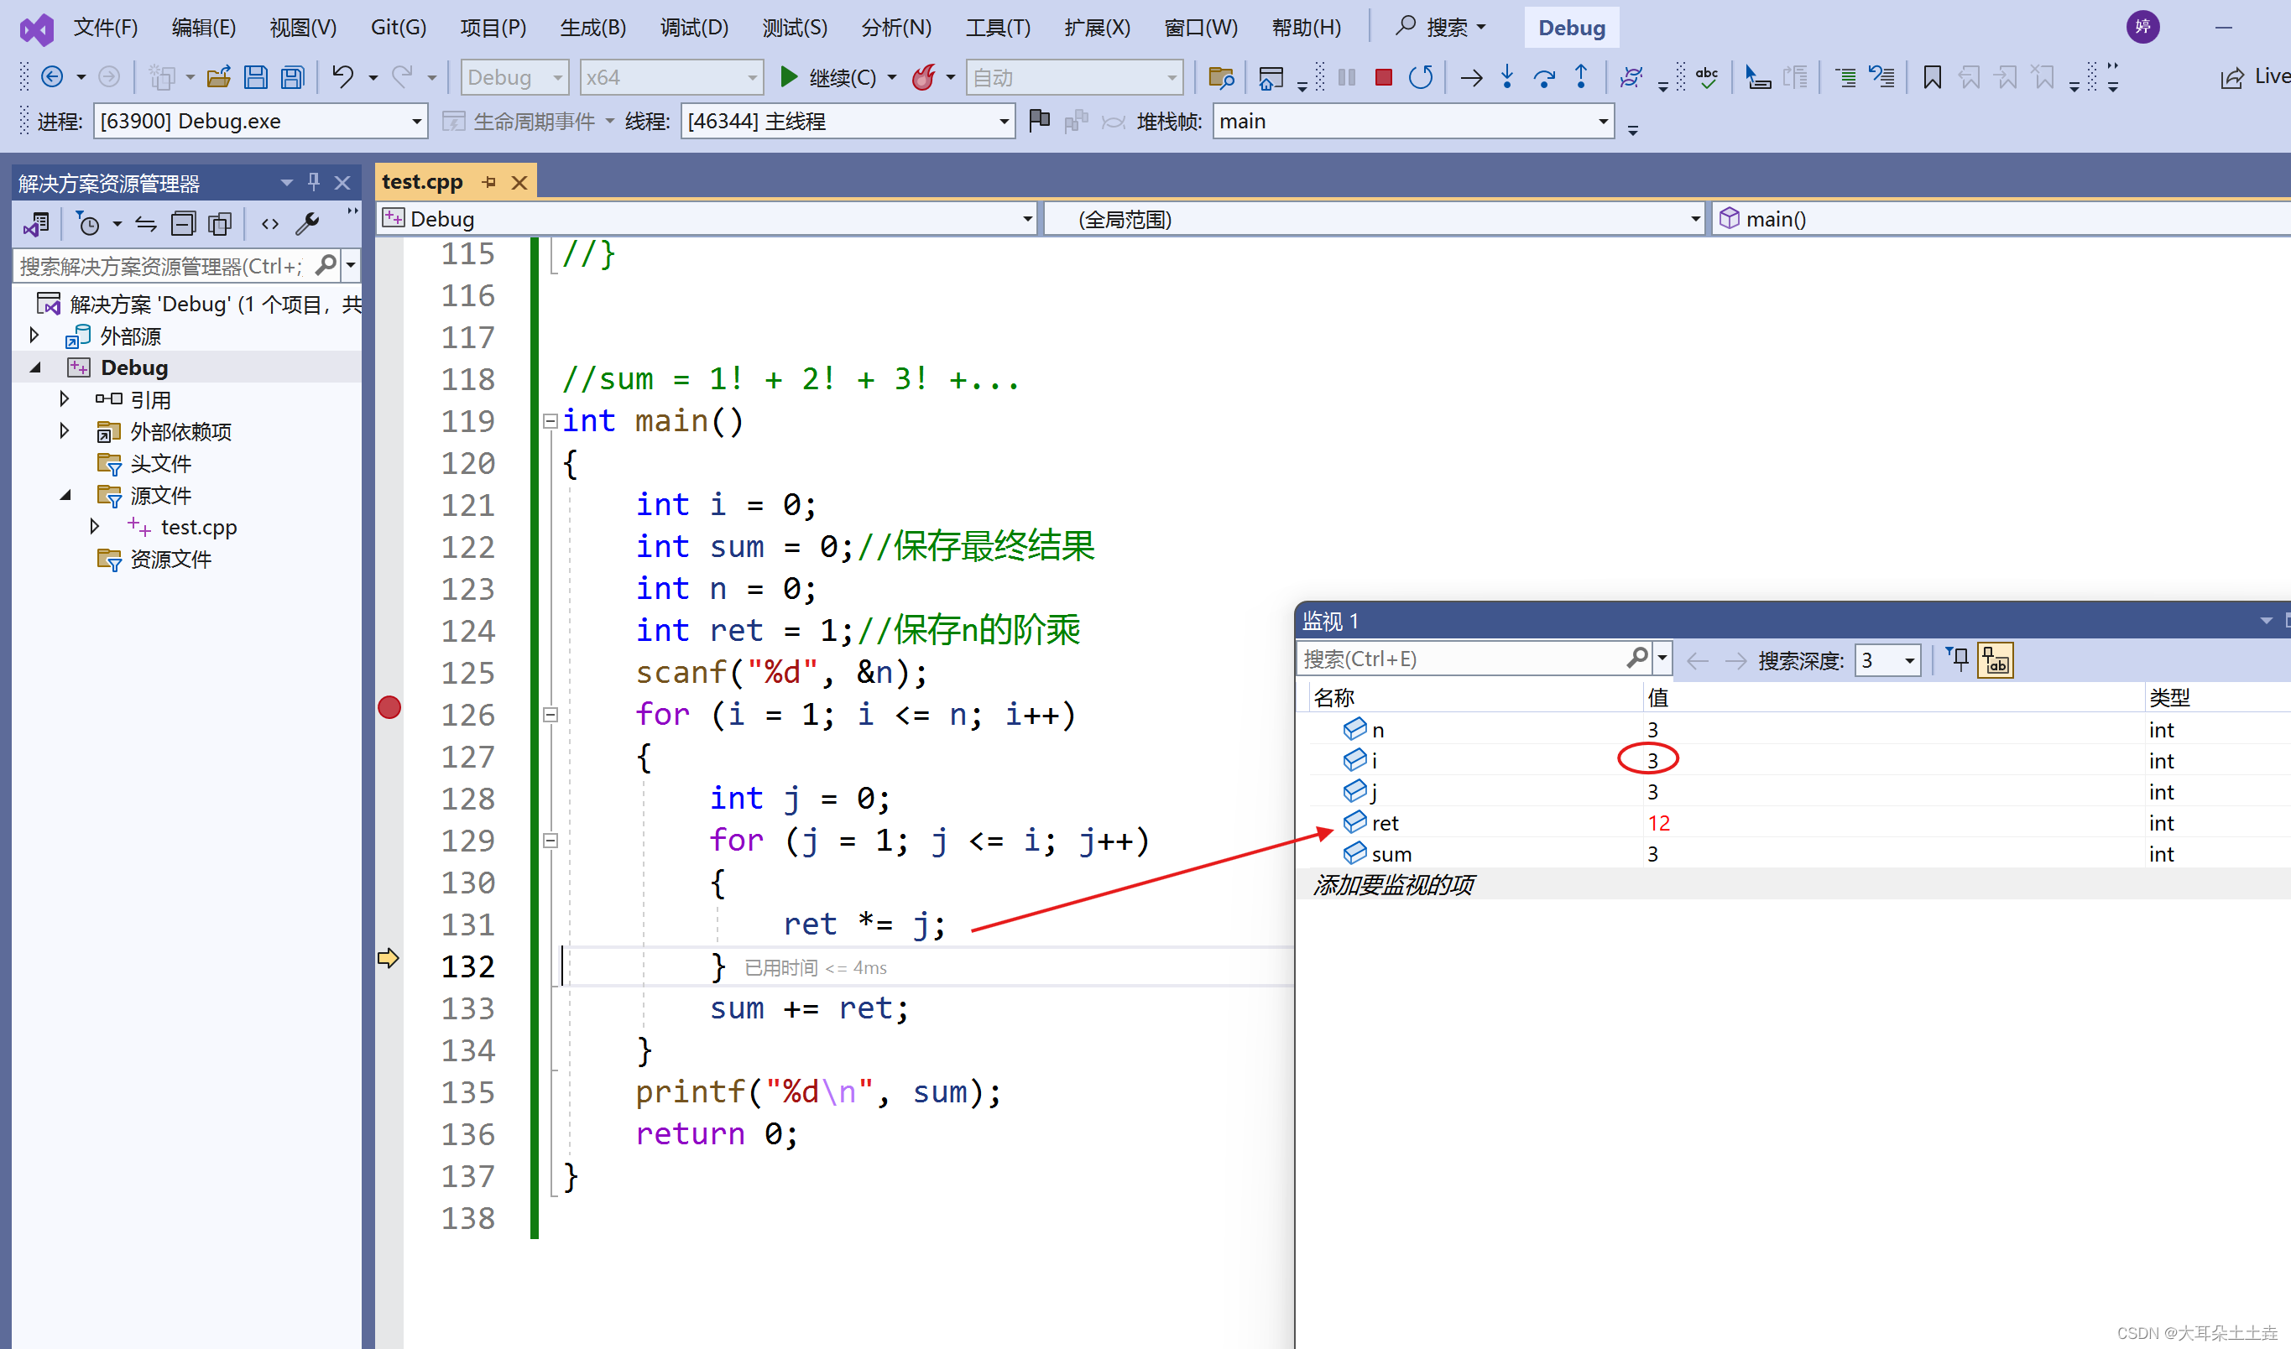Click the Navigate Backward icon

click(53, 77)
